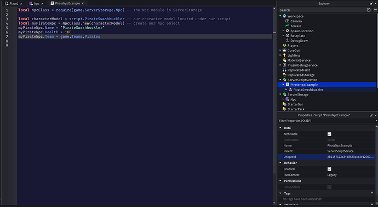This screenshot has width=378, height=207.
Task: Click the RunContext value Legacy
Action: pos(332,175)
